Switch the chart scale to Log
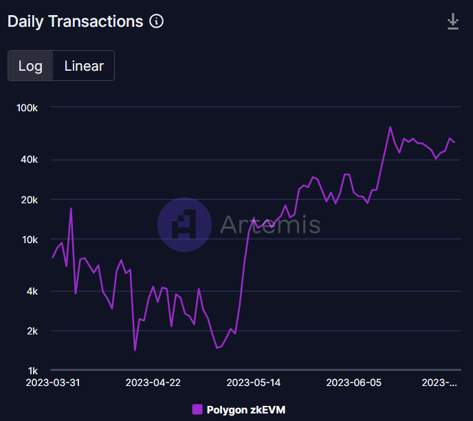The image size is (473, 421). click(x=30, y=66)
